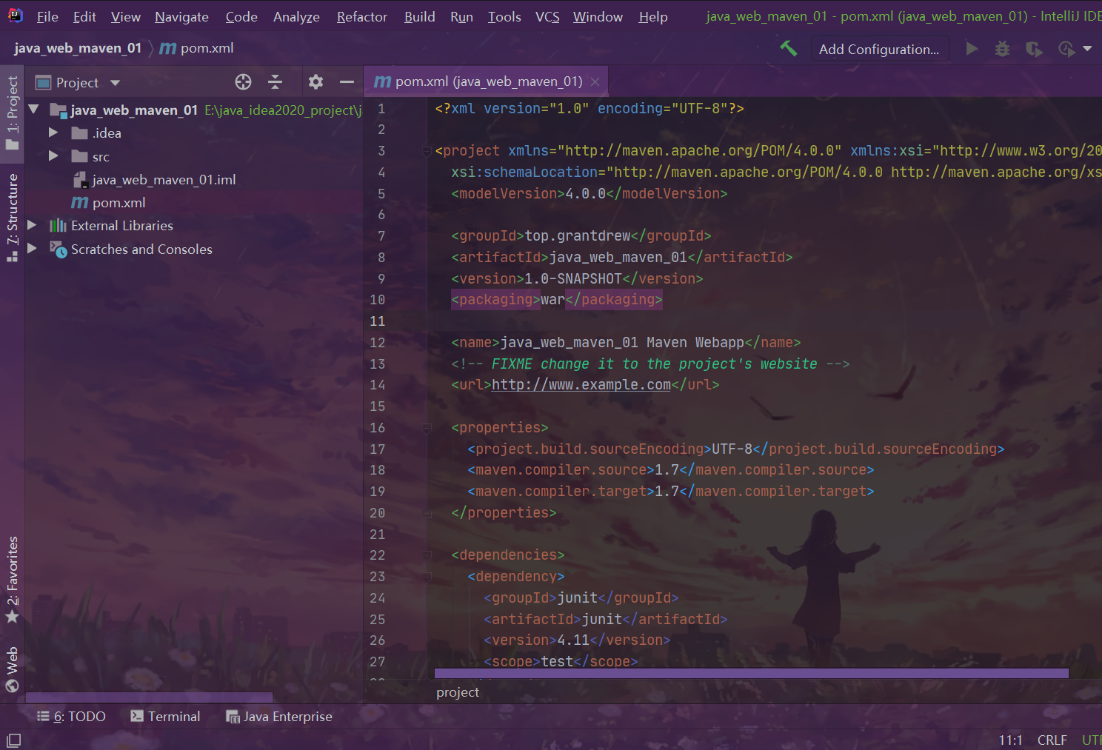Fold the dependencies block at line 22
Image resolution: width=1102 pixels, height=750 pixels.
pos(427,555)
